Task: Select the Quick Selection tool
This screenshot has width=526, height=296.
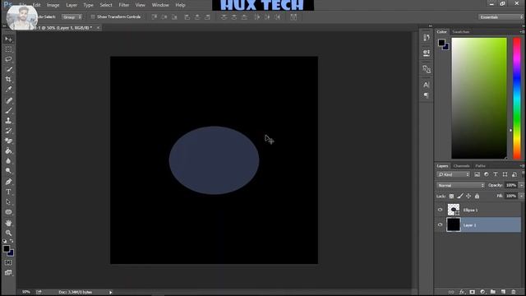Action: click(8, 69)
